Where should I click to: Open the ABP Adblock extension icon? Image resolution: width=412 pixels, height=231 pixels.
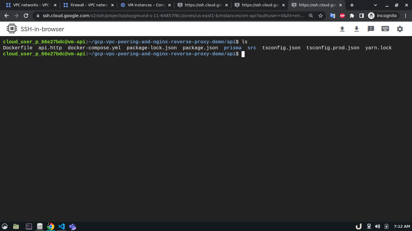click(342, 16)
